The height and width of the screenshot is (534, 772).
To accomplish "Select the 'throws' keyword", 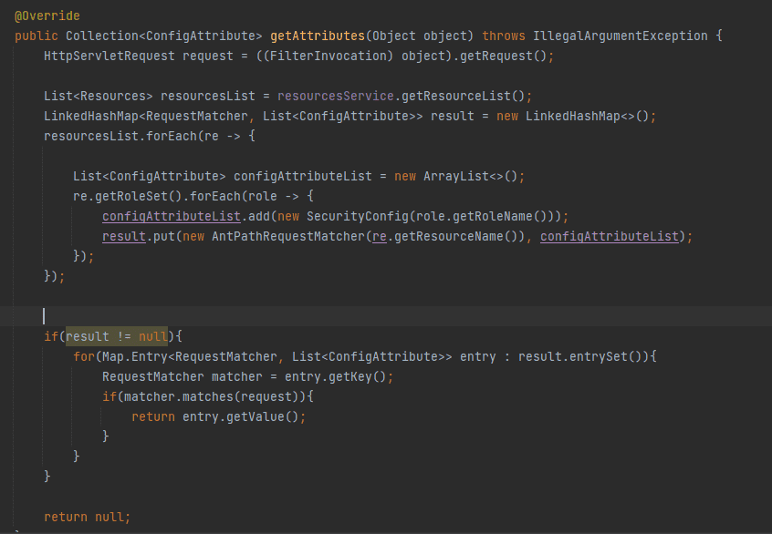I will pos(504,36).
